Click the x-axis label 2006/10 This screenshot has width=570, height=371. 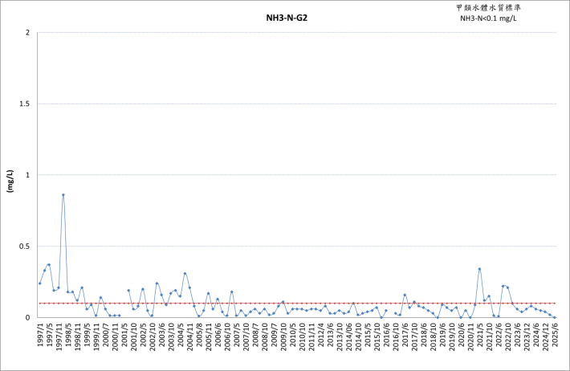[x=227, y=337]
